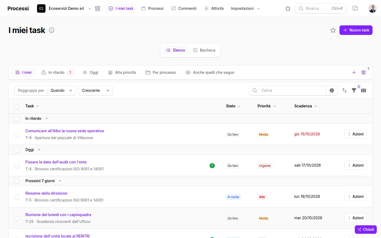Open Azioni for Riesame della direzione
The image size is (381, 238).
coord(355,196)
